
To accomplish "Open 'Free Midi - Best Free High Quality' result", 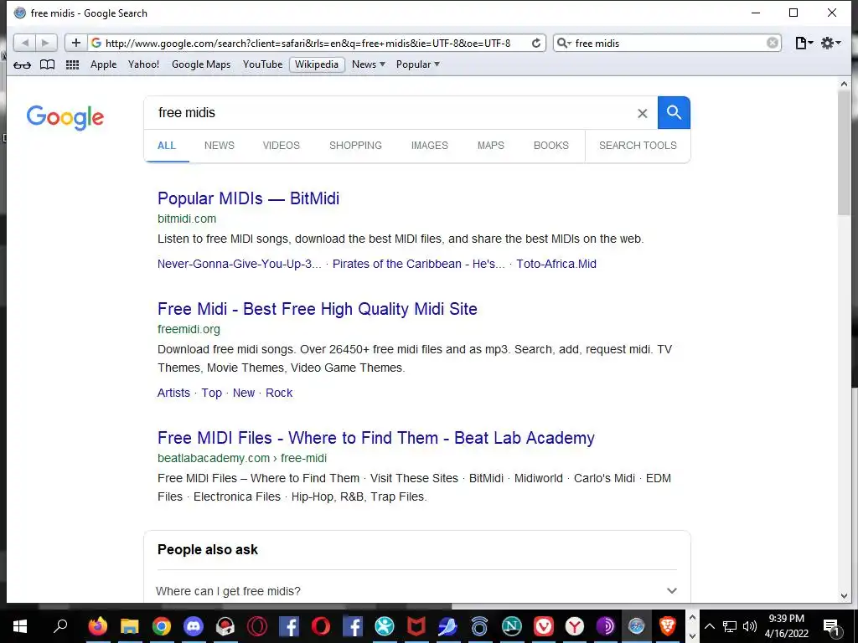I will click(318, 309).
